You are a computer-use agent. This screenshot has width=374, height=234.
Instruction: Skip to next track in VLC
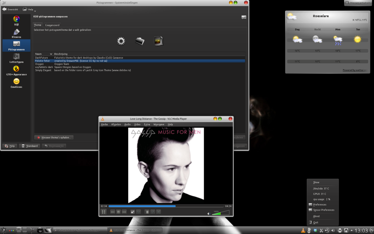(x=124, y=212)
